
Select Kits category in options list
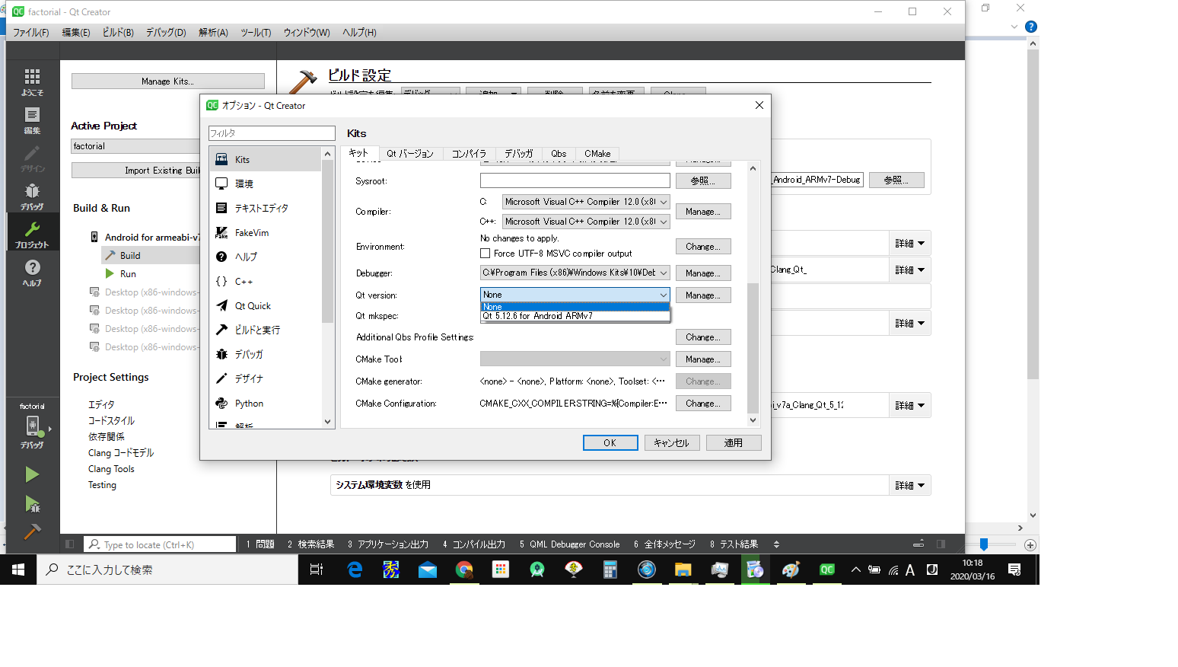point(266,159)
